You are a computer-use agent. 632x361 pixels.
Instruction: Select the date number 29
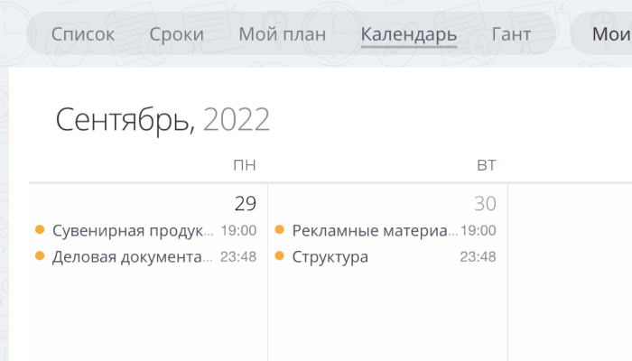click(x=246, y=203)
